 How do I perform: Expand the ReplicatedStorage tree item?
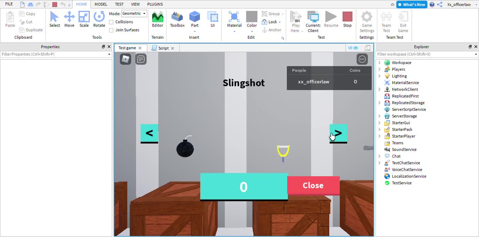point(379,103)
